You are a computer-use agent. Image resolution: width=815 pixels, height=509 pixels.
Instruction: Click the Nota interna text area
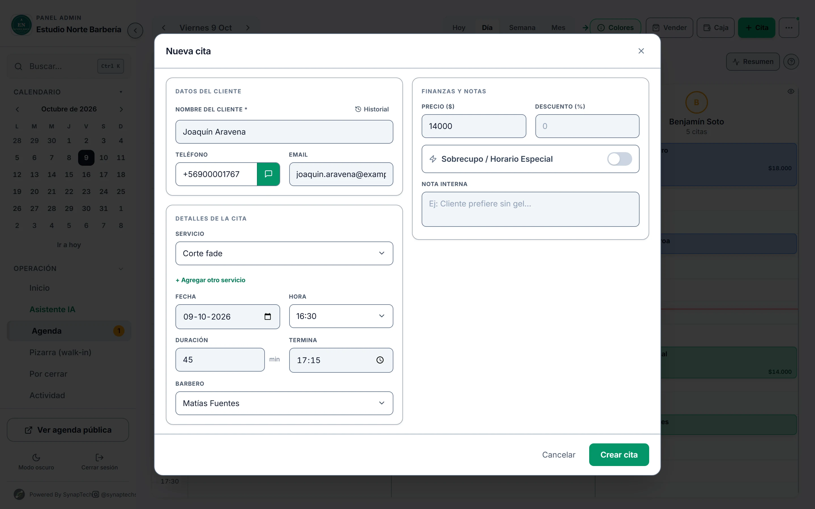(530, 209)
